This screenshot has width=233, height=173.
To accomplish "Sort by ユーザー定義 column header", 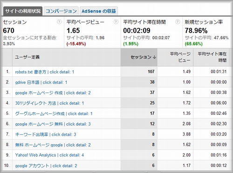I will [x=67, y=57].
